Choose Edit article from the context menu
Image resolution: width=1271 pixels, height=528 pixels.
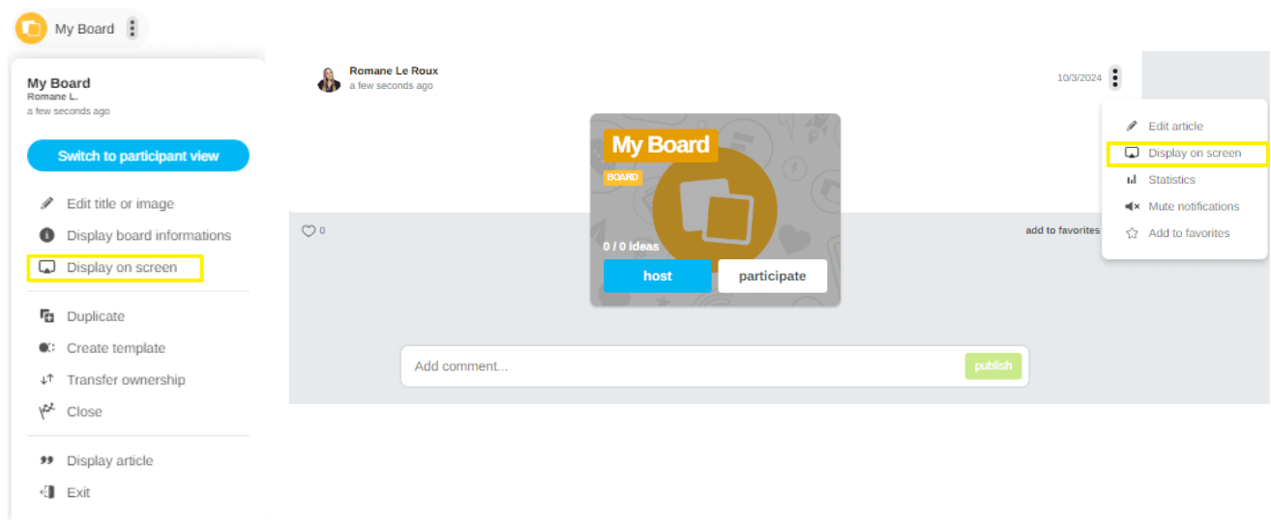1174,126
